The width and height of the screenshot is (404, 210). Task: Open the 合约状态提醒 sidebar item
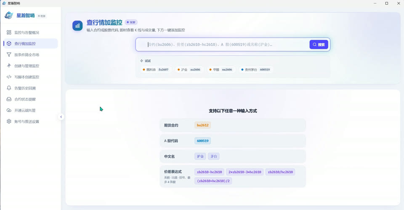31,99
